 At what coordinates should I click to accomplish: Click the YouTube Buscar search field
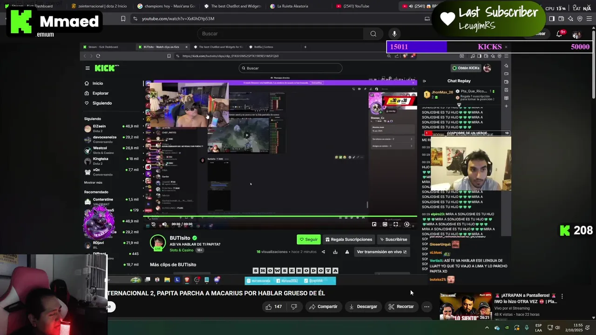click(x=281, y=33)
